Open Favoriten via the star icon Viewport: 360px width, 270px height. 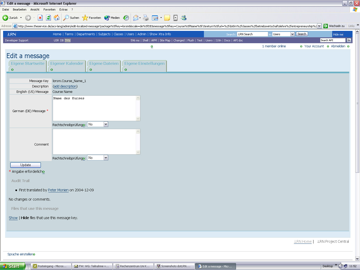pyautogui.click(x=85, y=18)
